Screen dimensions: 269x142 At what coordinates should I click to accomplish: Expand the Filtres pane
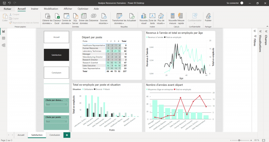coord(255,31)
